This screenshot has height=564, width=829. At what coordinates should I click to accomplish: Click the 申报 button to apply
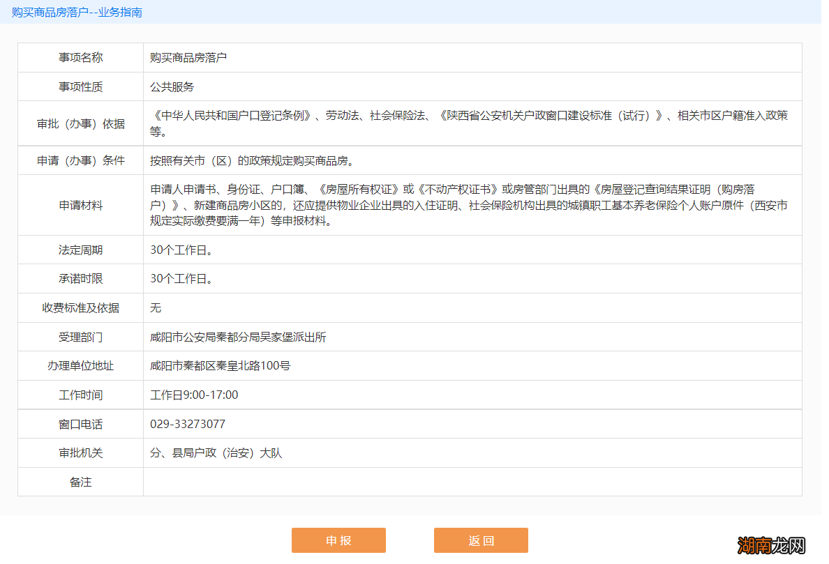[x=338, y=540]
